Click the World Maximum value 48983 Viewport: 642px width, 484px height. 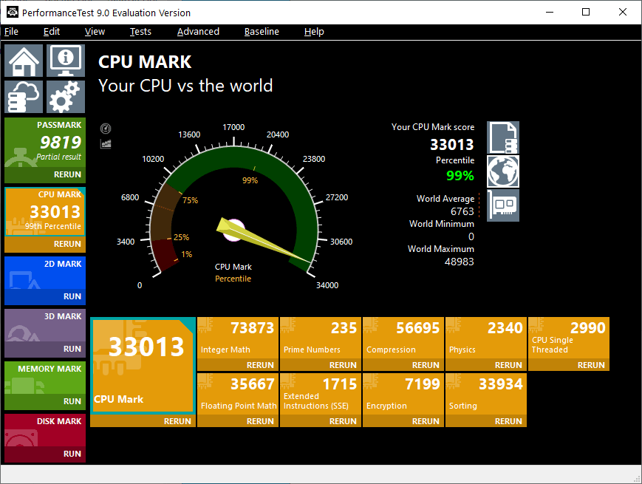point(459,262)
